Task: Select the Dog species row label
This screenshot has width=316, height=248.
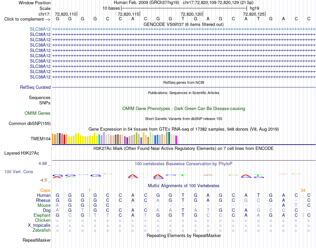Action: point(47,210)
